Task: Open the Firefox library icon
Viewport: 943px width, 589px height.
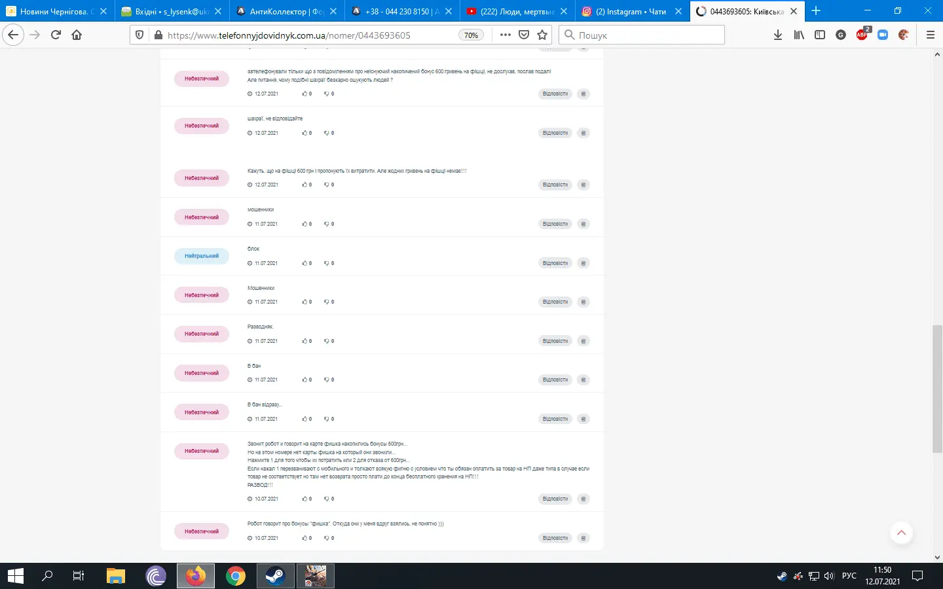Action: (799, 35)
